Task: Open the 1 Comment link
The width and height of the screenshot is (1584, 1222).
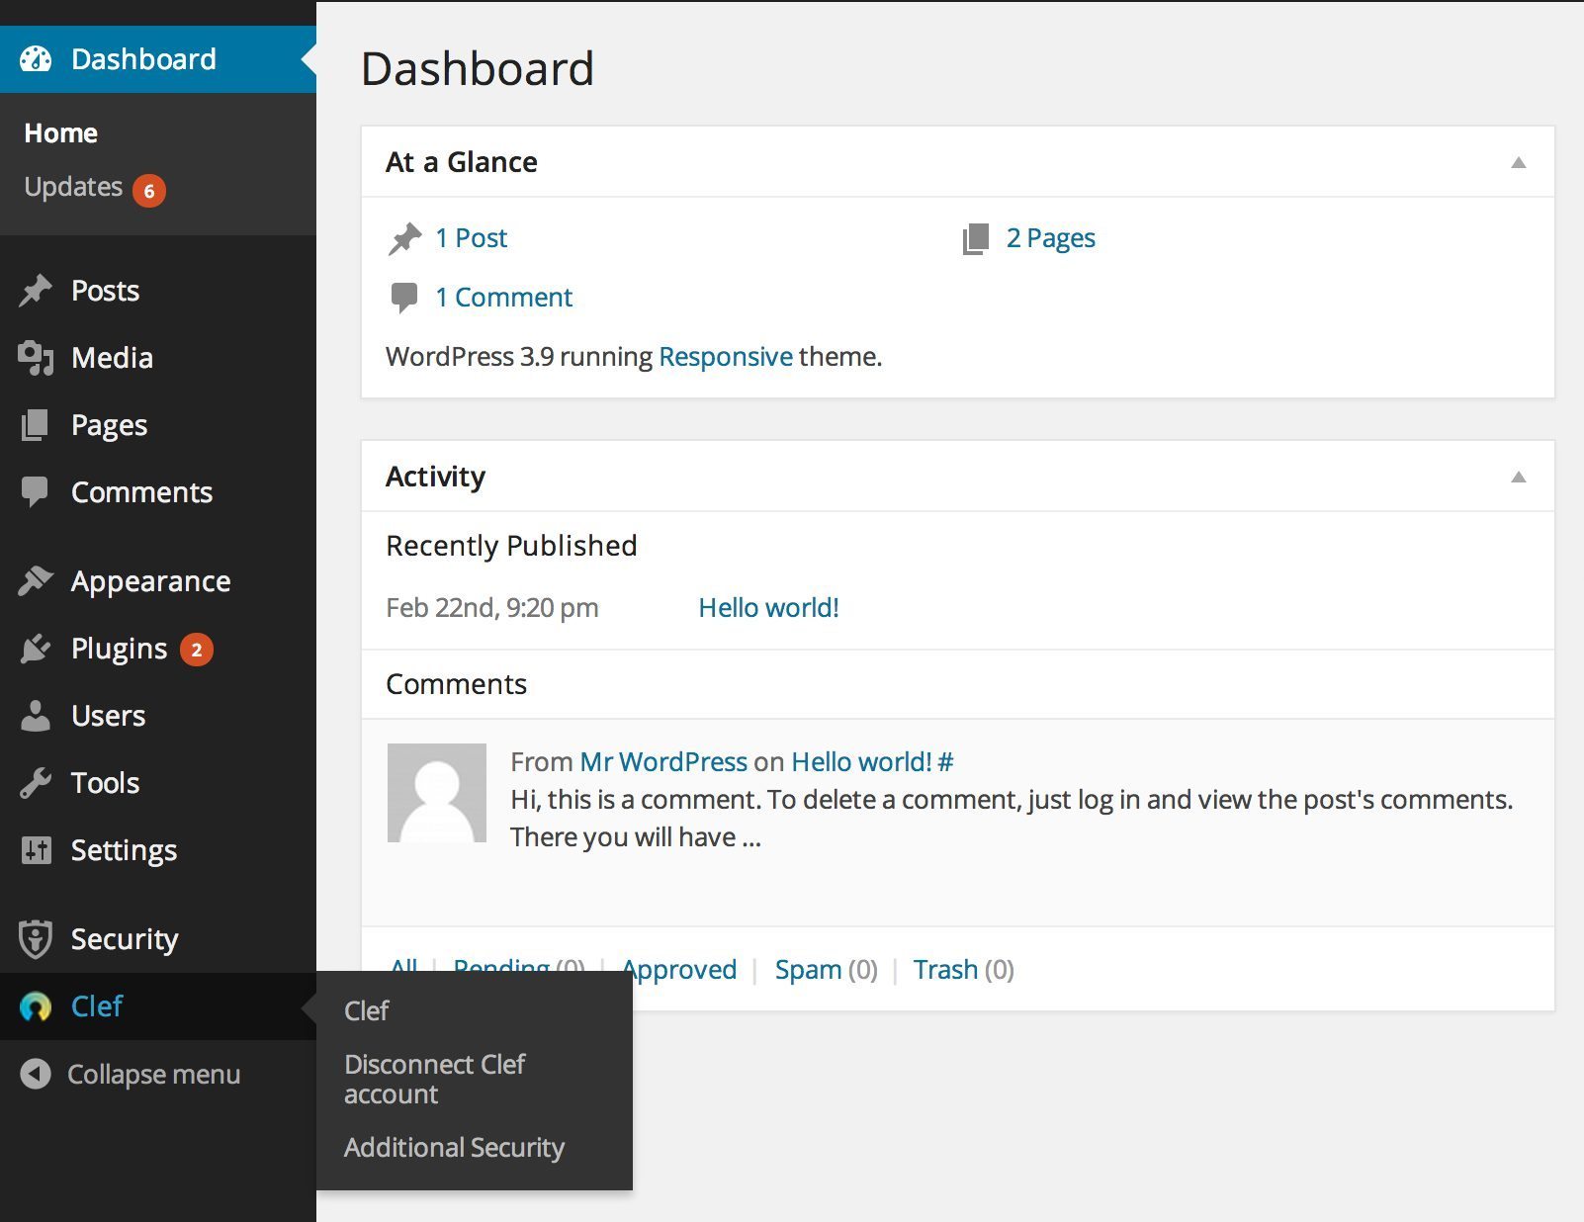Action: click(x=504, y=298)
